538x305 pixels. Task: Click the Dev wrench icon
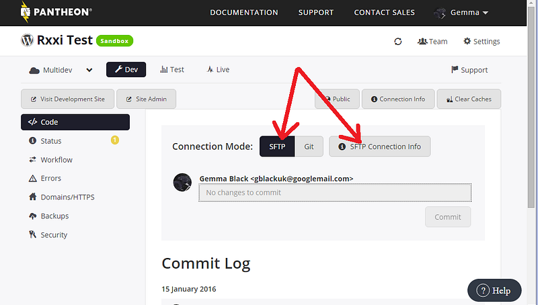(118, 69)
